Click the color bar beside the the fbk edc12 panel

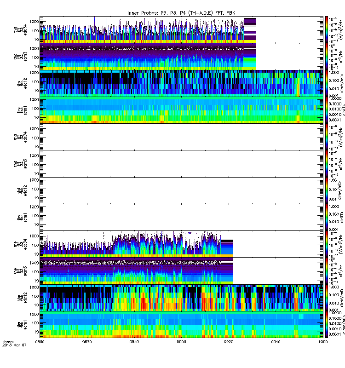[x=327, y=298]
